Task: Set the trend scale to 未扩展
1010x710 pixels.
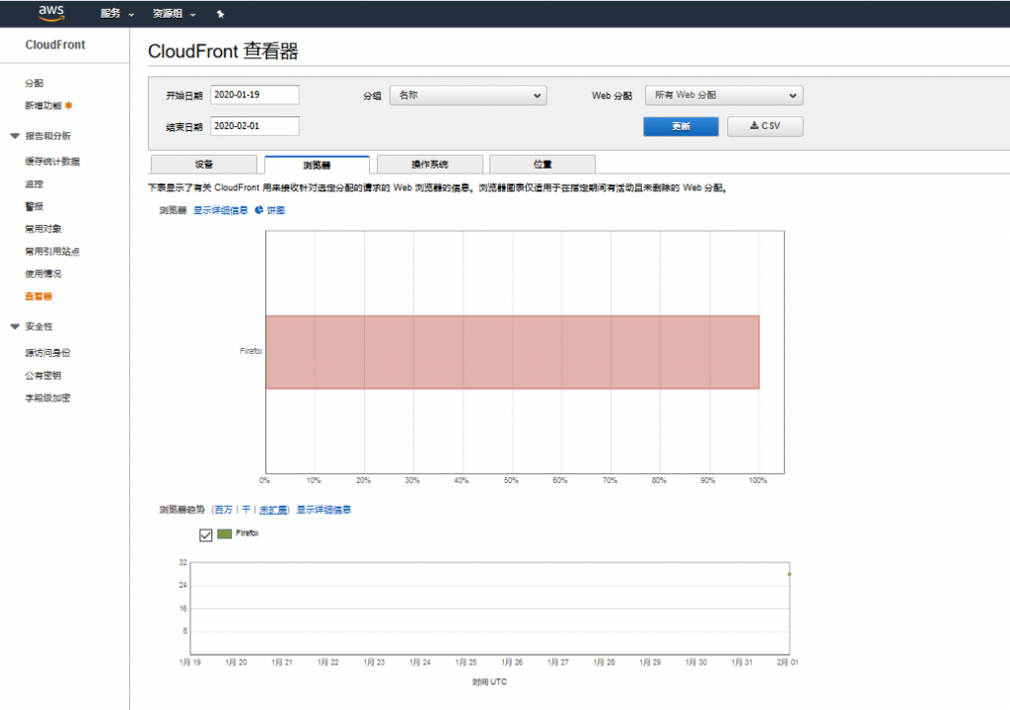Action: [x=273, y=510]
